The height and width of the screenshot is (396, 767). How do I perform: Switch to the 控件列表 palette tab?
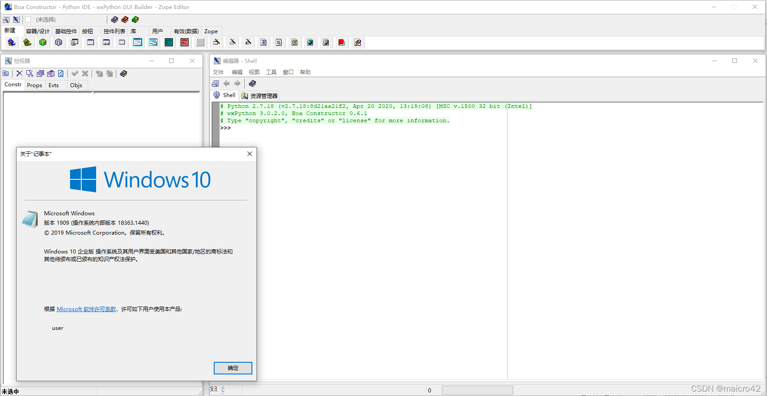coord(115,31)
